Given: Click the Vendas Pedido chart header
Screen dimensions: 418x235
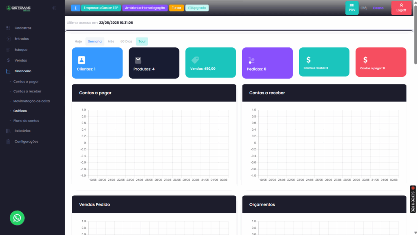Looking at the screenshot, I should click(154, 204).
